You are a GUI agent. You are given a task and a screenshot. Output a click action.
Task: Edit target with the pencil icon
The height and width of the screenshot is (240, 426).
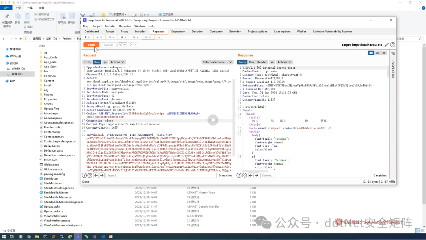(x=387, y=45)
